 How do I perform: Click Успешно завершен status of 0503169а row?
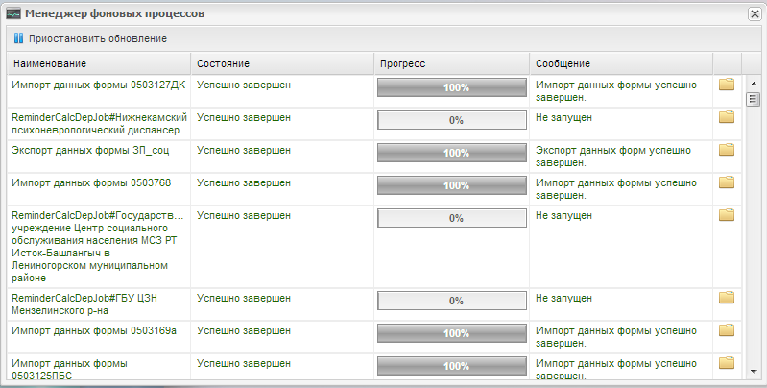point(244,330)
